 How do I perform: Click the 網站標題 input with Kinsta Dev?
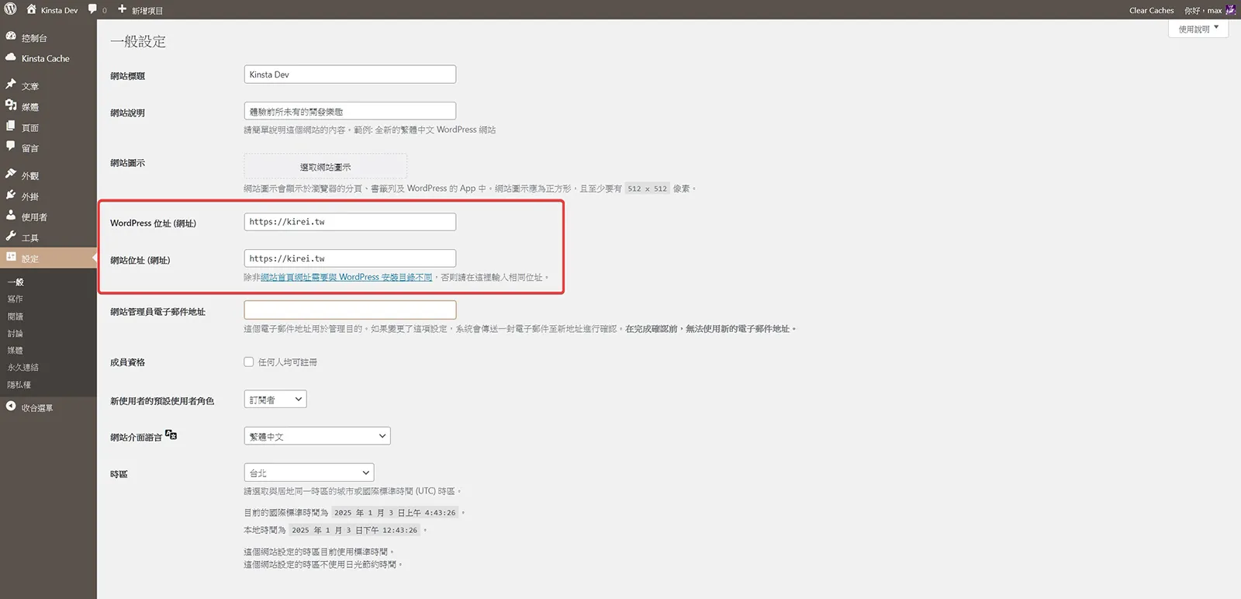(350, 74)
